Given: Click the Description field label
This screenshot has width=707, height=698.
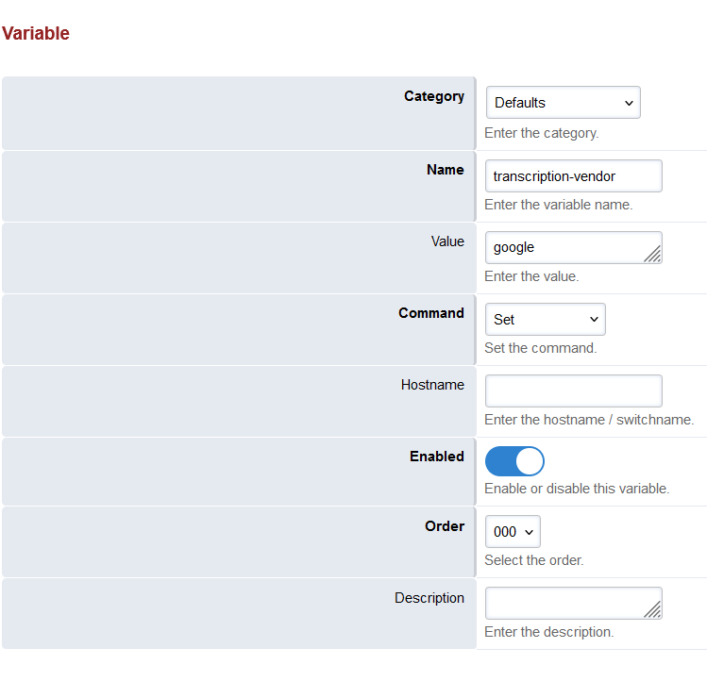Looking at the screenshot, I should click(x=429, y=598).
